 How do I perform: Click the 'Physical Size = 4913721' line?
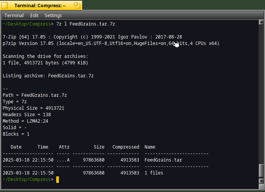point(33,108)
